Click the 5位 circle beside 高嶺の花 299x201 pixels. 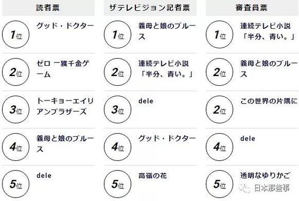pyautogui.click(x=117, y=184)
